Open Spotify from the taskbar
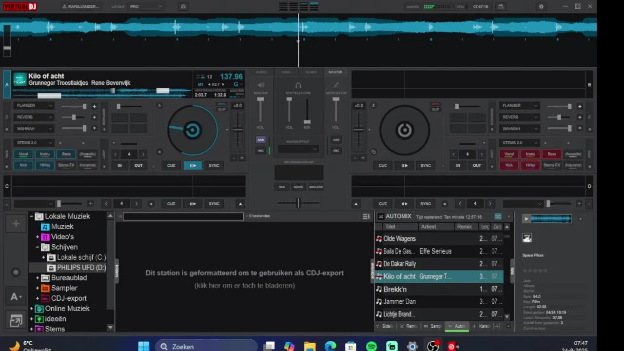 pyautogui.click(x=371, y=346)
